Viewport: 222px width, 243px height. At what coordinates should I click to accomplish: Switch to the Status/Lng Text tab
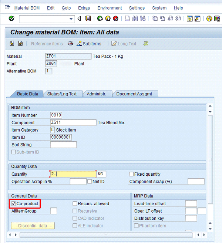62,94
